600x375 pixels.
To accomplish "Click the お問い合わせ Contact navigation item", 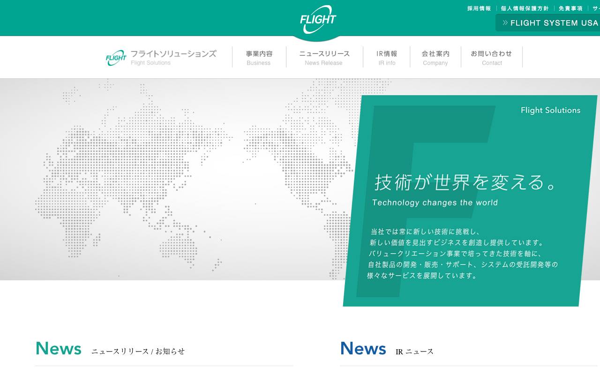I will 491,57.
